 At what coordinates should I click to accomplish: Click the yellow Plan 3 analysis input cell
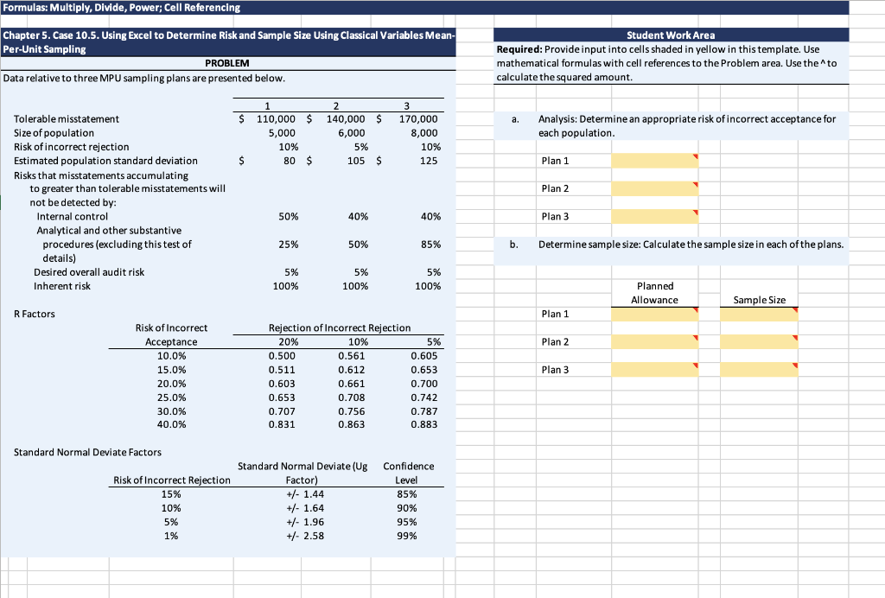(x=654, y=216)
